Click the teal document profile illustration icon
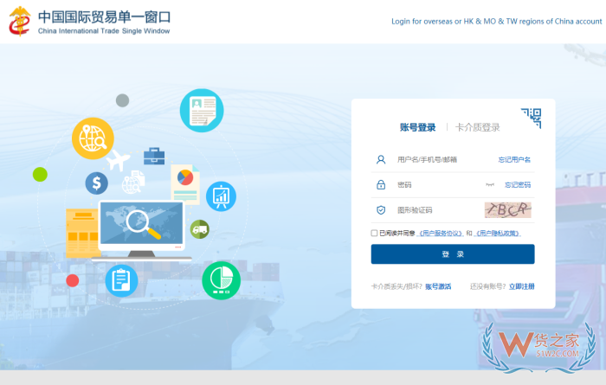606x385 pixels. click(202, 111)
